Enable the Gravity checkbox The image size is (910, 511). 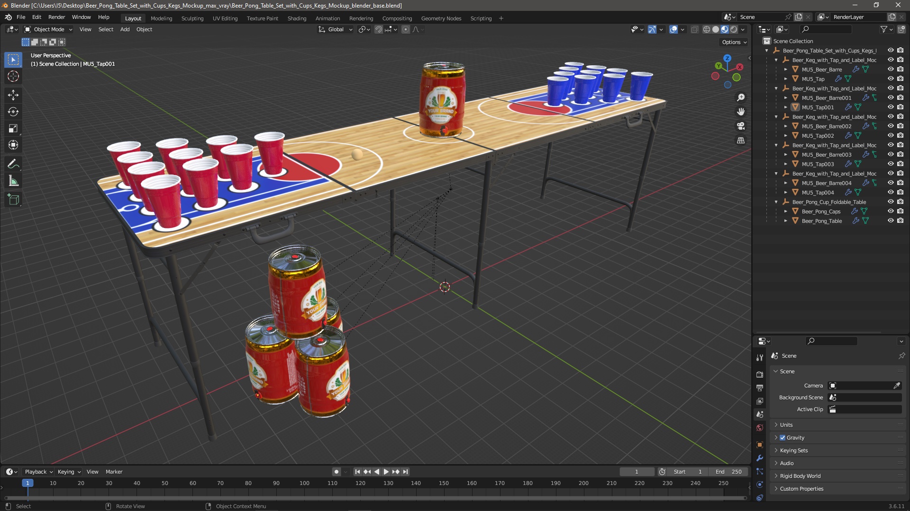[783, 438]
